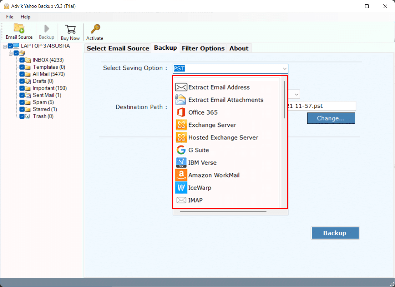Toggle the LAPTOP-374SUSRA root checkbox

[x=10, y=46]
